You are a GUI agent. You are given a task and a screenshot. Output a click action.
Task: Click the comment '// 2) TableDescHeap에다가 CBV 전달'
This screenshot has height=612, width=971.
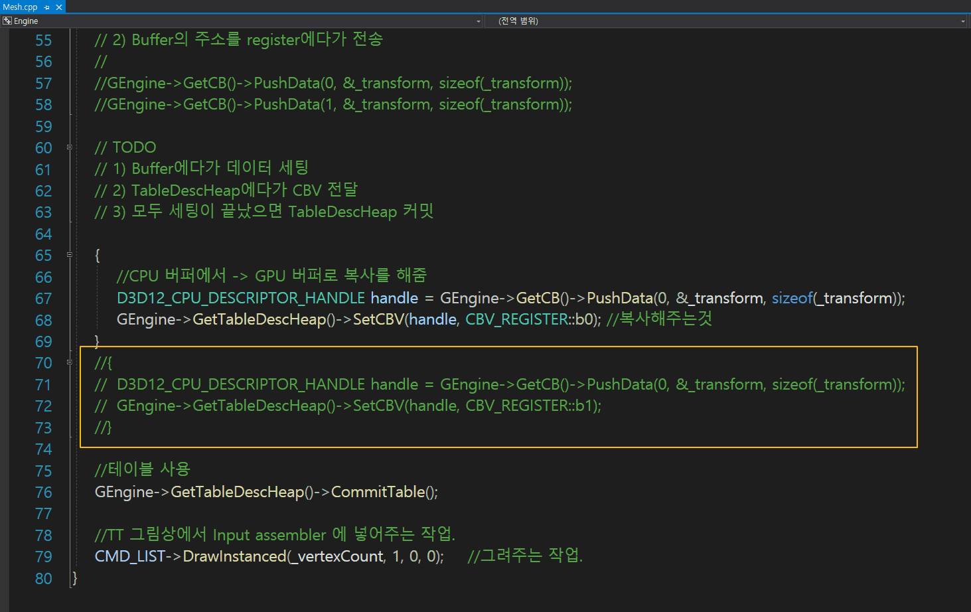[226, 191]
